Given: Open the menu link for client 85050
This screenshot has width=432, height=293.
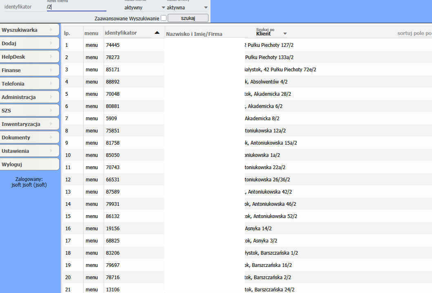Looking at the screenshot, I should (x=92, y=155).
